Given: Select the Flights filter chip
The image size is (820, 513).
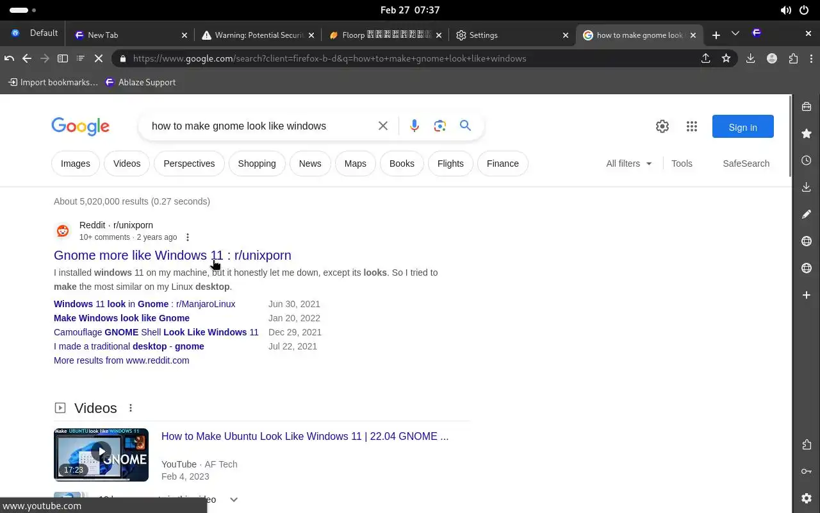Looking at the screenshot, I should (x=450, y=164).
